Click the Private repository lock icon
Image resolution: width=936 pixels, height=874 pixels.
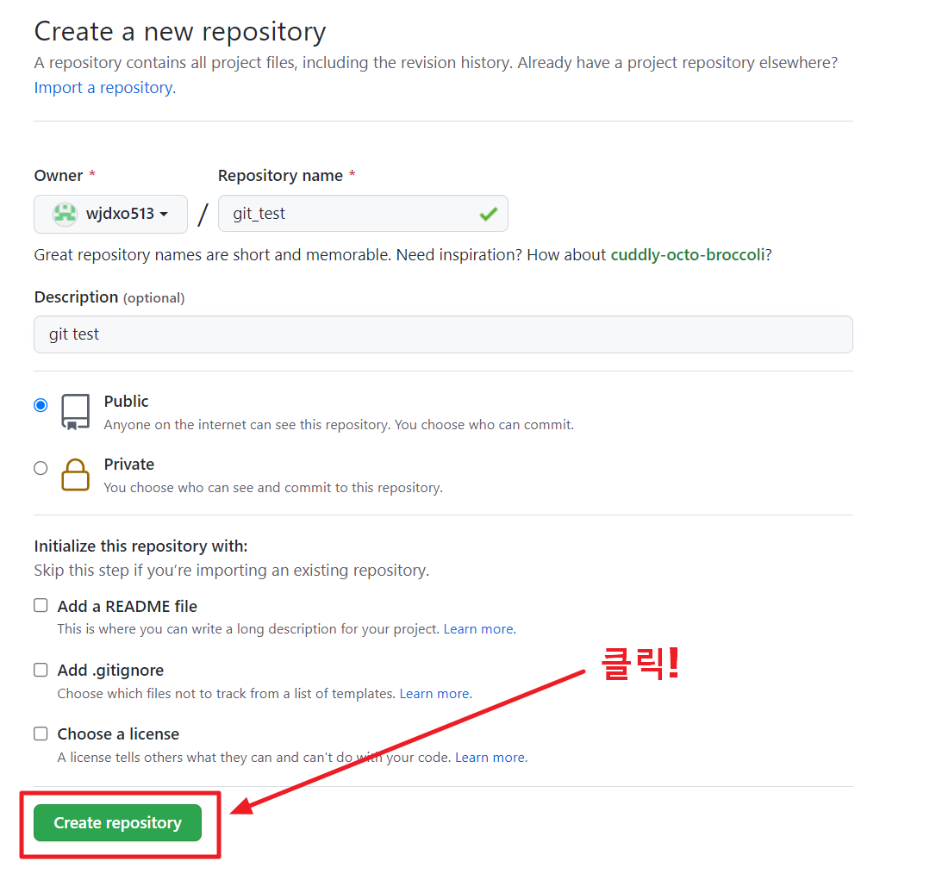pos(75,475)
